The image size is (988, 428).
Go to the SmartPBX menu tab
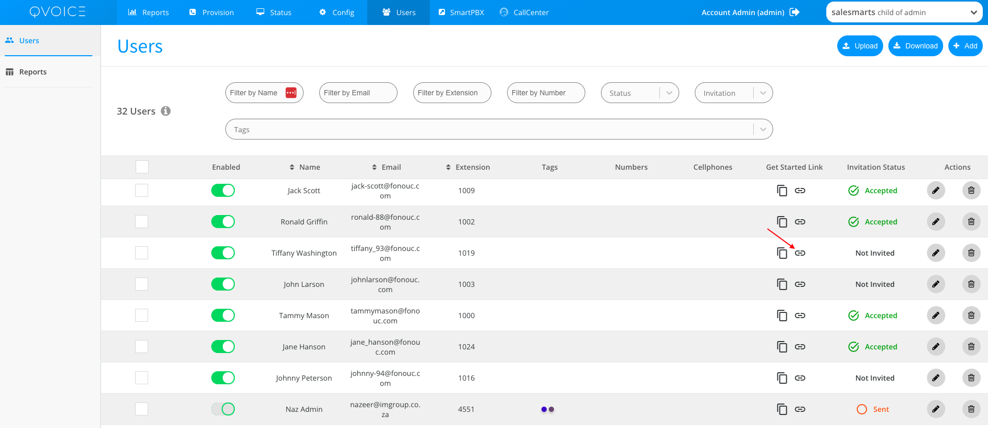point(461,12)
